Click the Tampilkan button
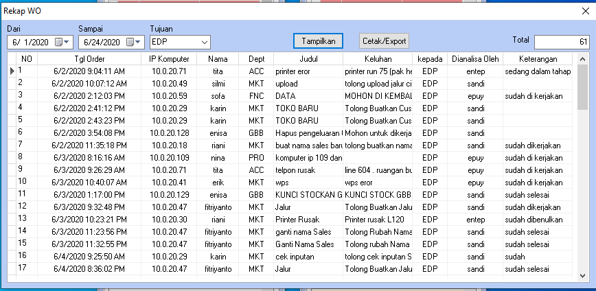Viewport: 596px width, 291px height. pos(318,41)
